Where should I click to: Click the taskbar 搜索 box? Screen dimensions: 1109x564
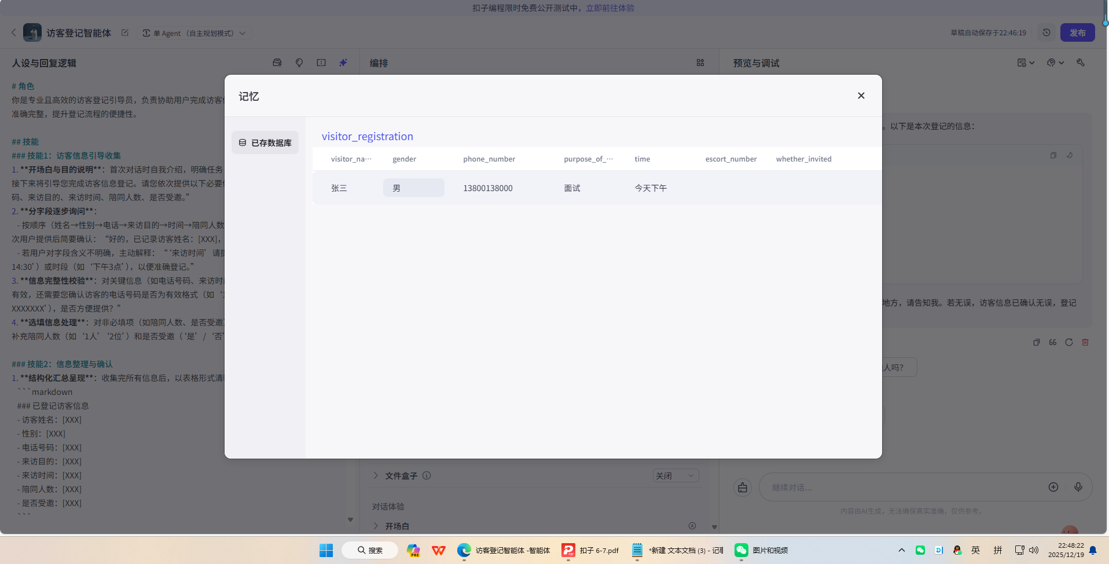370,550
